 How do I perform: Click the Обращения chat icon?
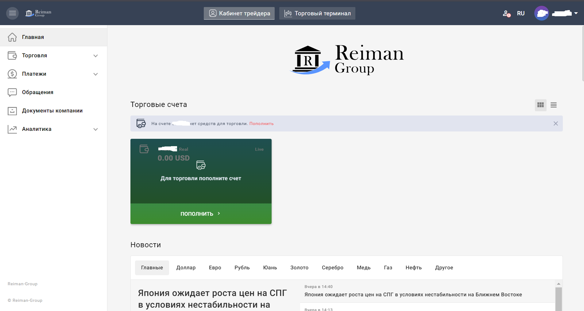pos(12,92)
